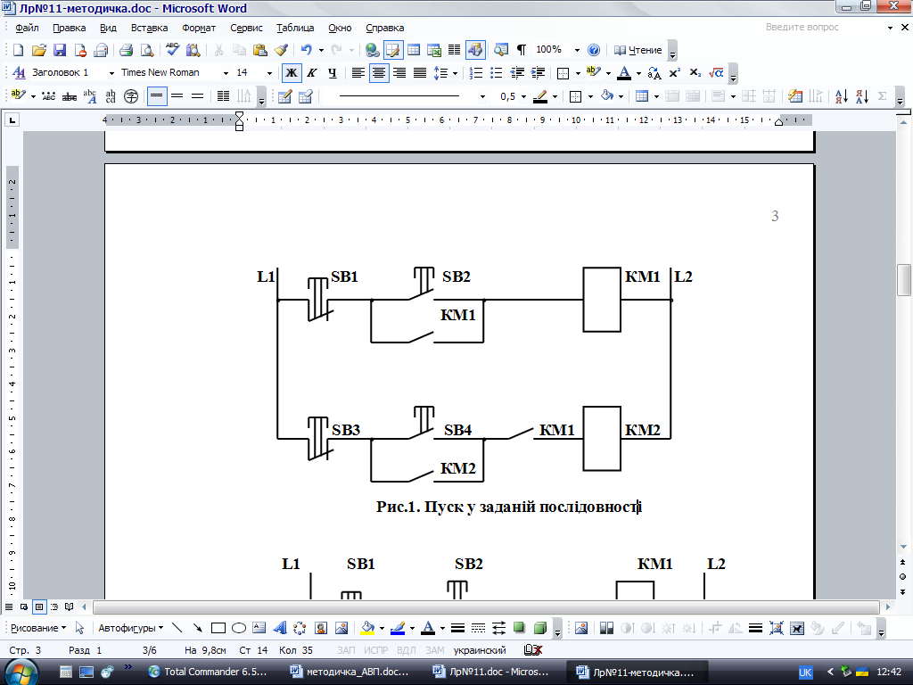Run spelling and grammar check

point(172,50)
